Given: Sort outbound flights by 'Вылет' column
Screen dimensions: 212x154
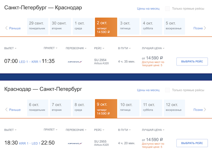Looking at the screenshot, I should click(10, 48).
